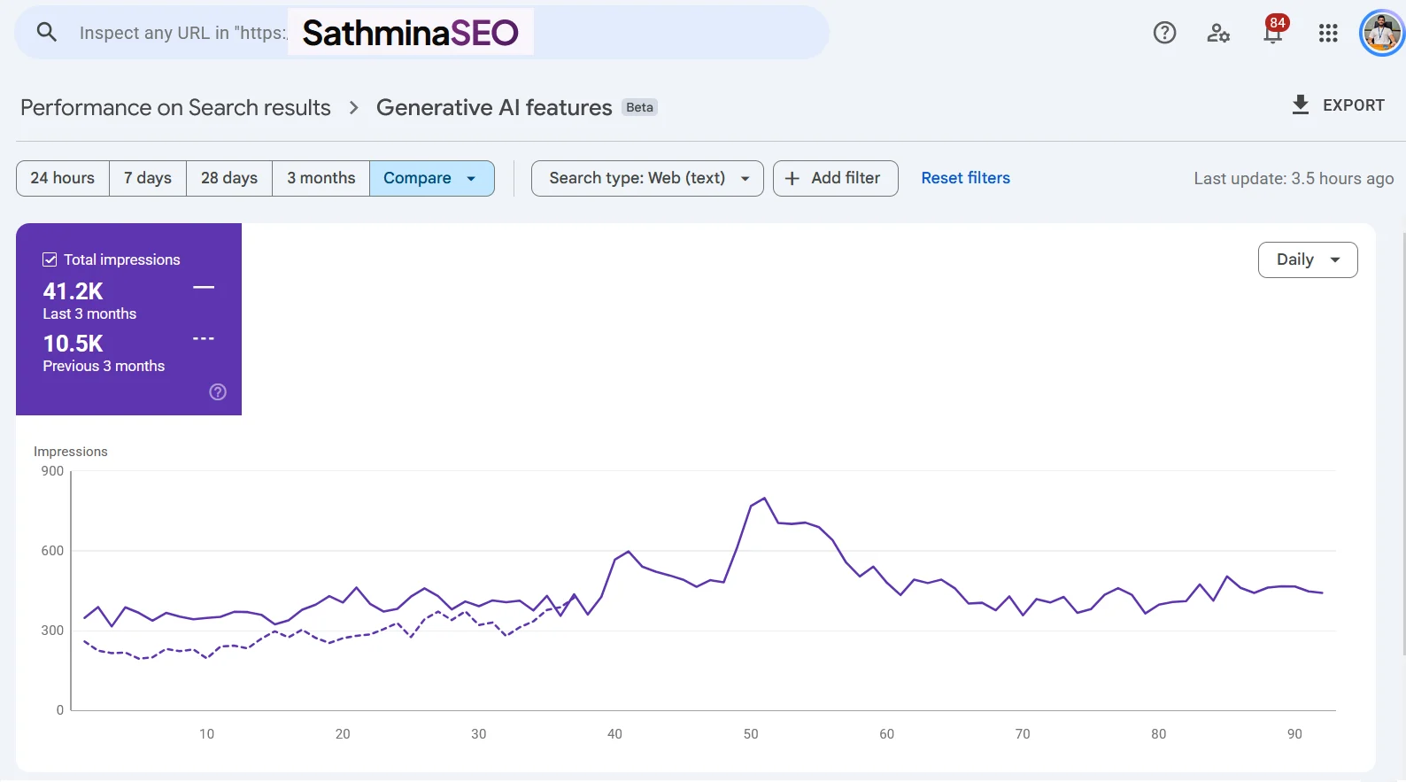Click the Generative AI features heading
The width and height of the screenshot is (1406, 782).
494,107
